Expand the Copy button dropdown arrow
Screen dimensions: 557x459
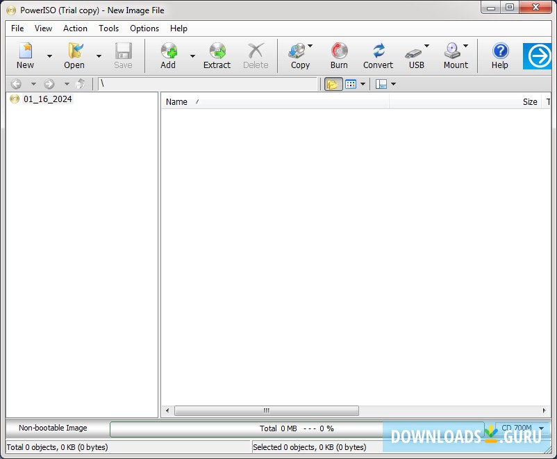pyautogui.click(x=310, y=45)
